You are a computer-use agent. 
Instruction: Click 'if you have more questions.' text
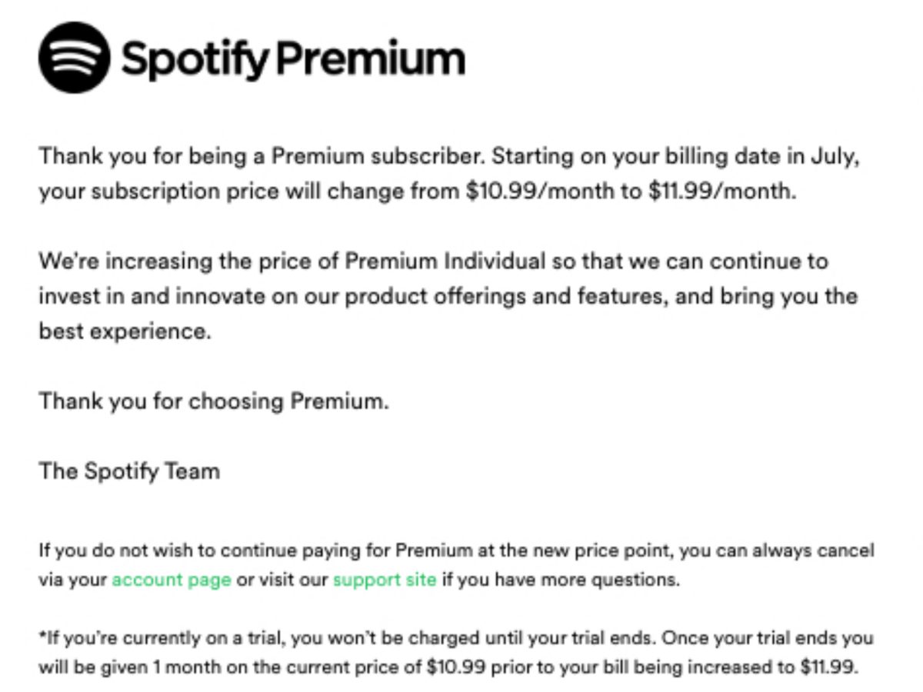click(561, 580)
